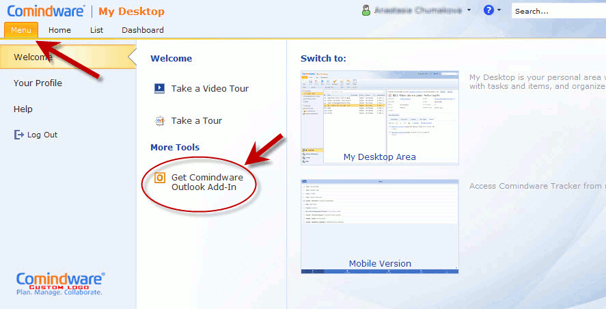Click the More Tools heading

point(175,148)
